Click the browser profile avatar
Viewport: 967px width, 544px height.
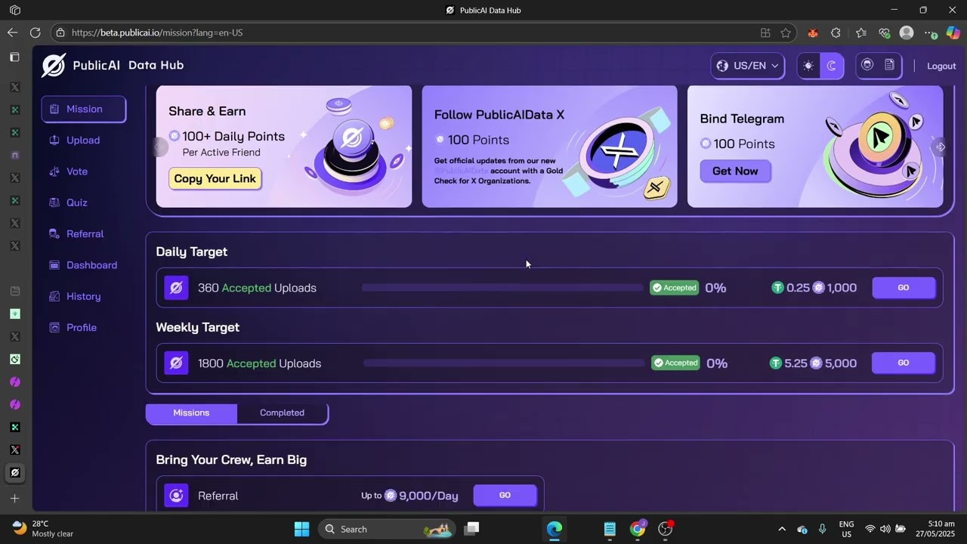coord(907,32)
